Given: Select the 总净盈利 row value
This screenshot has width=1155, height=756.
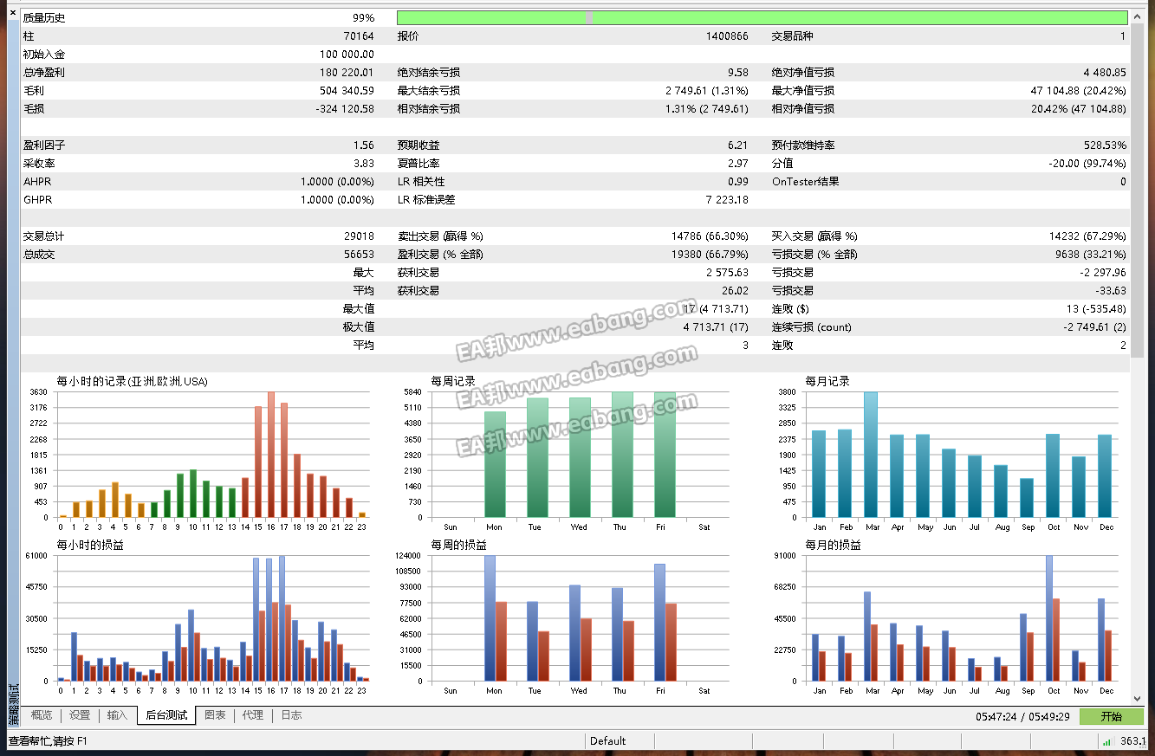Looking at the screenshot, I should 347,73.
